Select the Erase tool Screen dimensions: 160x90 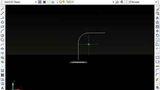tap(157, 9)
